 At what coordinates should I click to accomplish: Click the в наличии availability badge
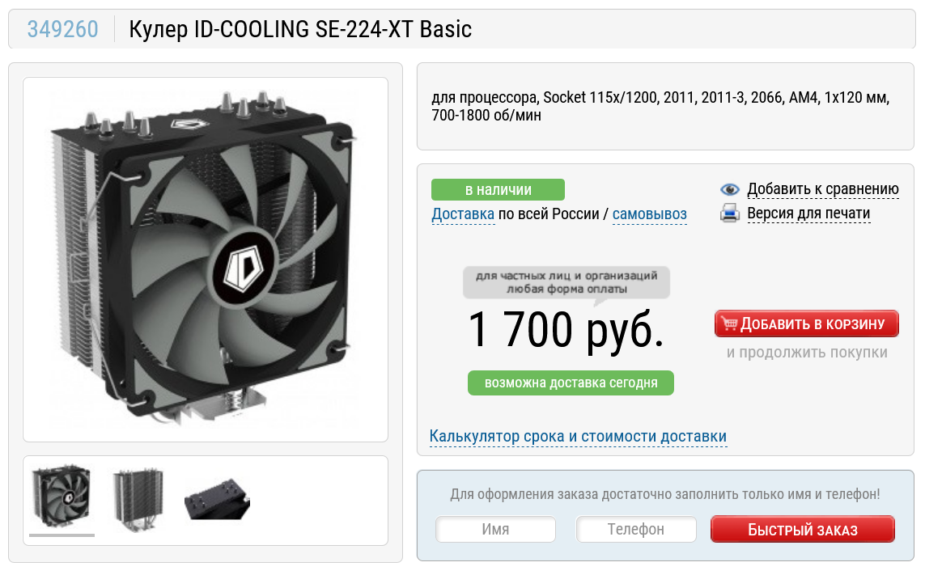498,190
